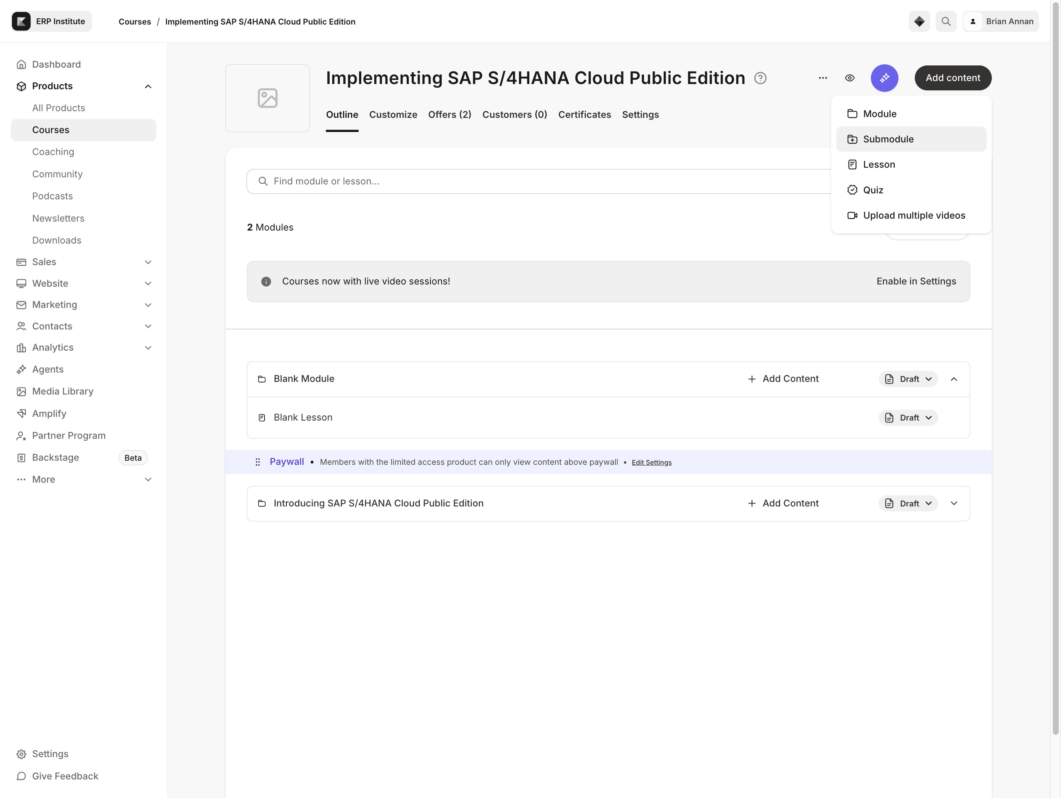Switch to the Offers (2) tab
The height and width of the screenshot is (798, 1061).
click(x=449, y=115)
